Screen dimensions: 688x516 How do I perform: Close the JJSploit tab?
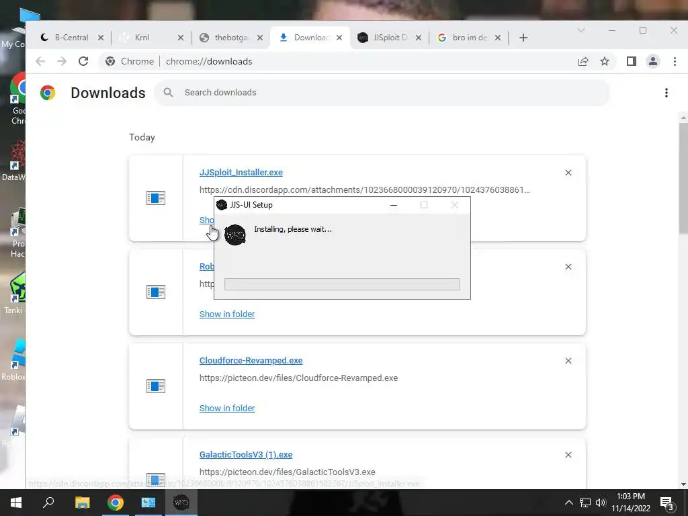(x=418, y=38)
